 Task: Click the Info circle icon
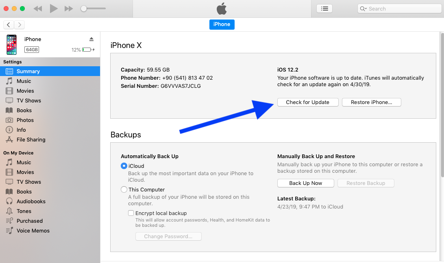(9, 130)
